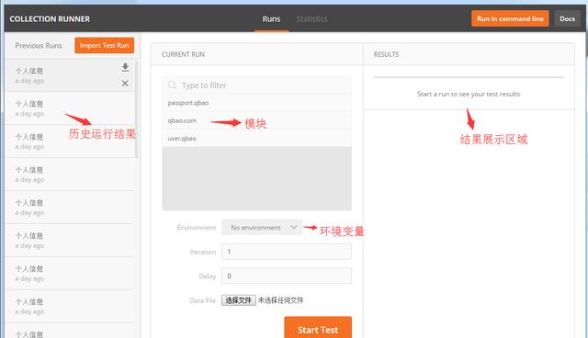The width and height of the screenshot is (588, 338).
Task: Click the Iteration input field
Action: tap(287, 252)
